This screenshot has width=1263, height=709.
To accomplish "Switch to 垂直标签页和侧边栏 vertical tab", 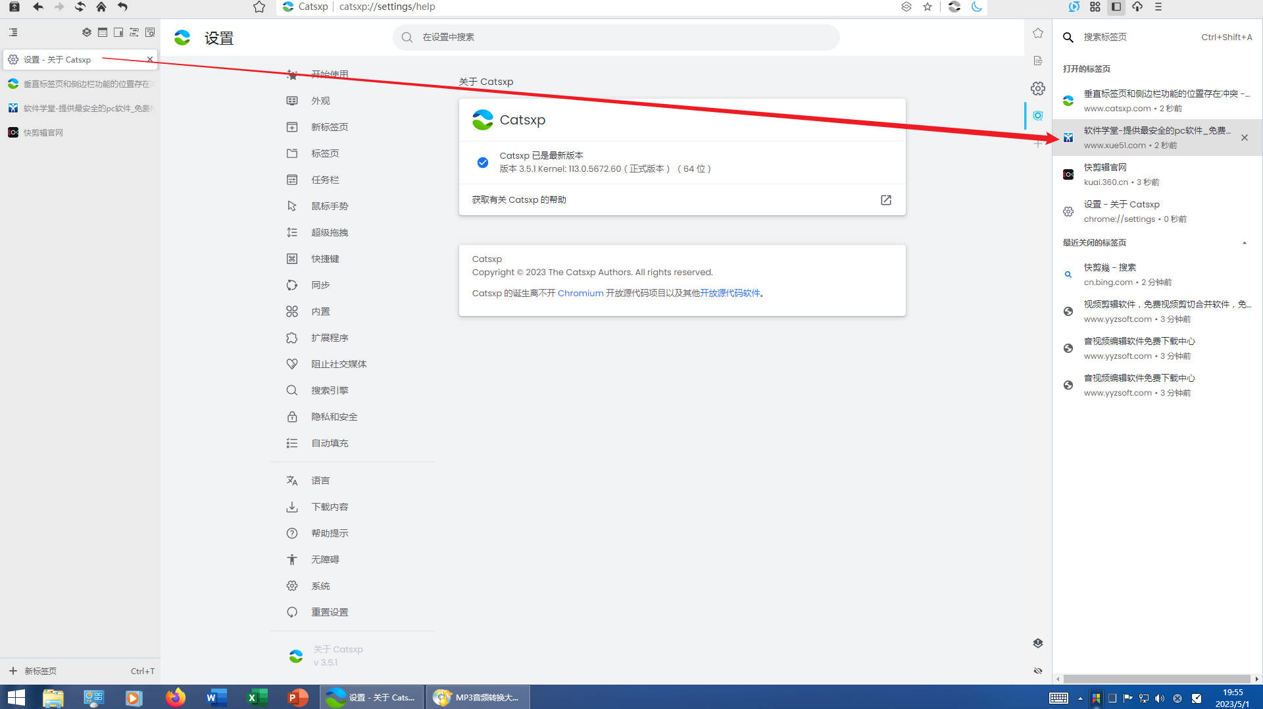I will click(80, 84).
